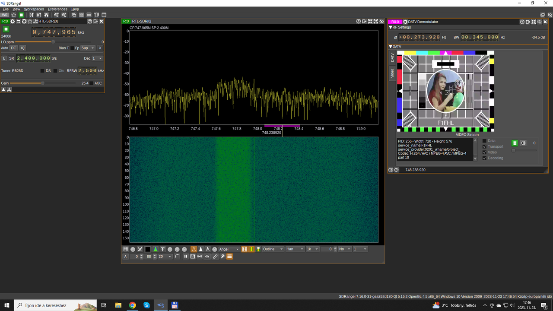The width and height of the screenshot is (553, 311).
Task: Toggle spectrum grid icon in spectrum toolbar
Action: pos(126,249)
